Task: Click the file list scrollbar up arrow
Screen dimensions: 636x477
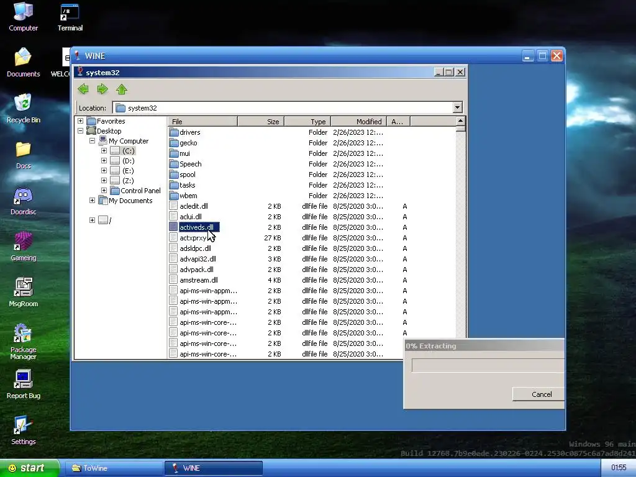Action: click(x=460, y=121)
